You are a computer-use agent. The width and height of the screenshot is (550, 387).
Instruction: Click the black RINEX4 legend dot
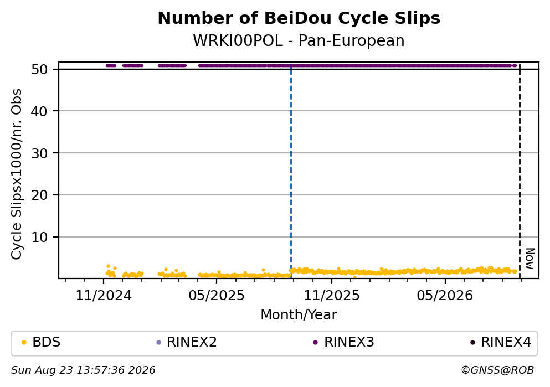coord(472,343)
